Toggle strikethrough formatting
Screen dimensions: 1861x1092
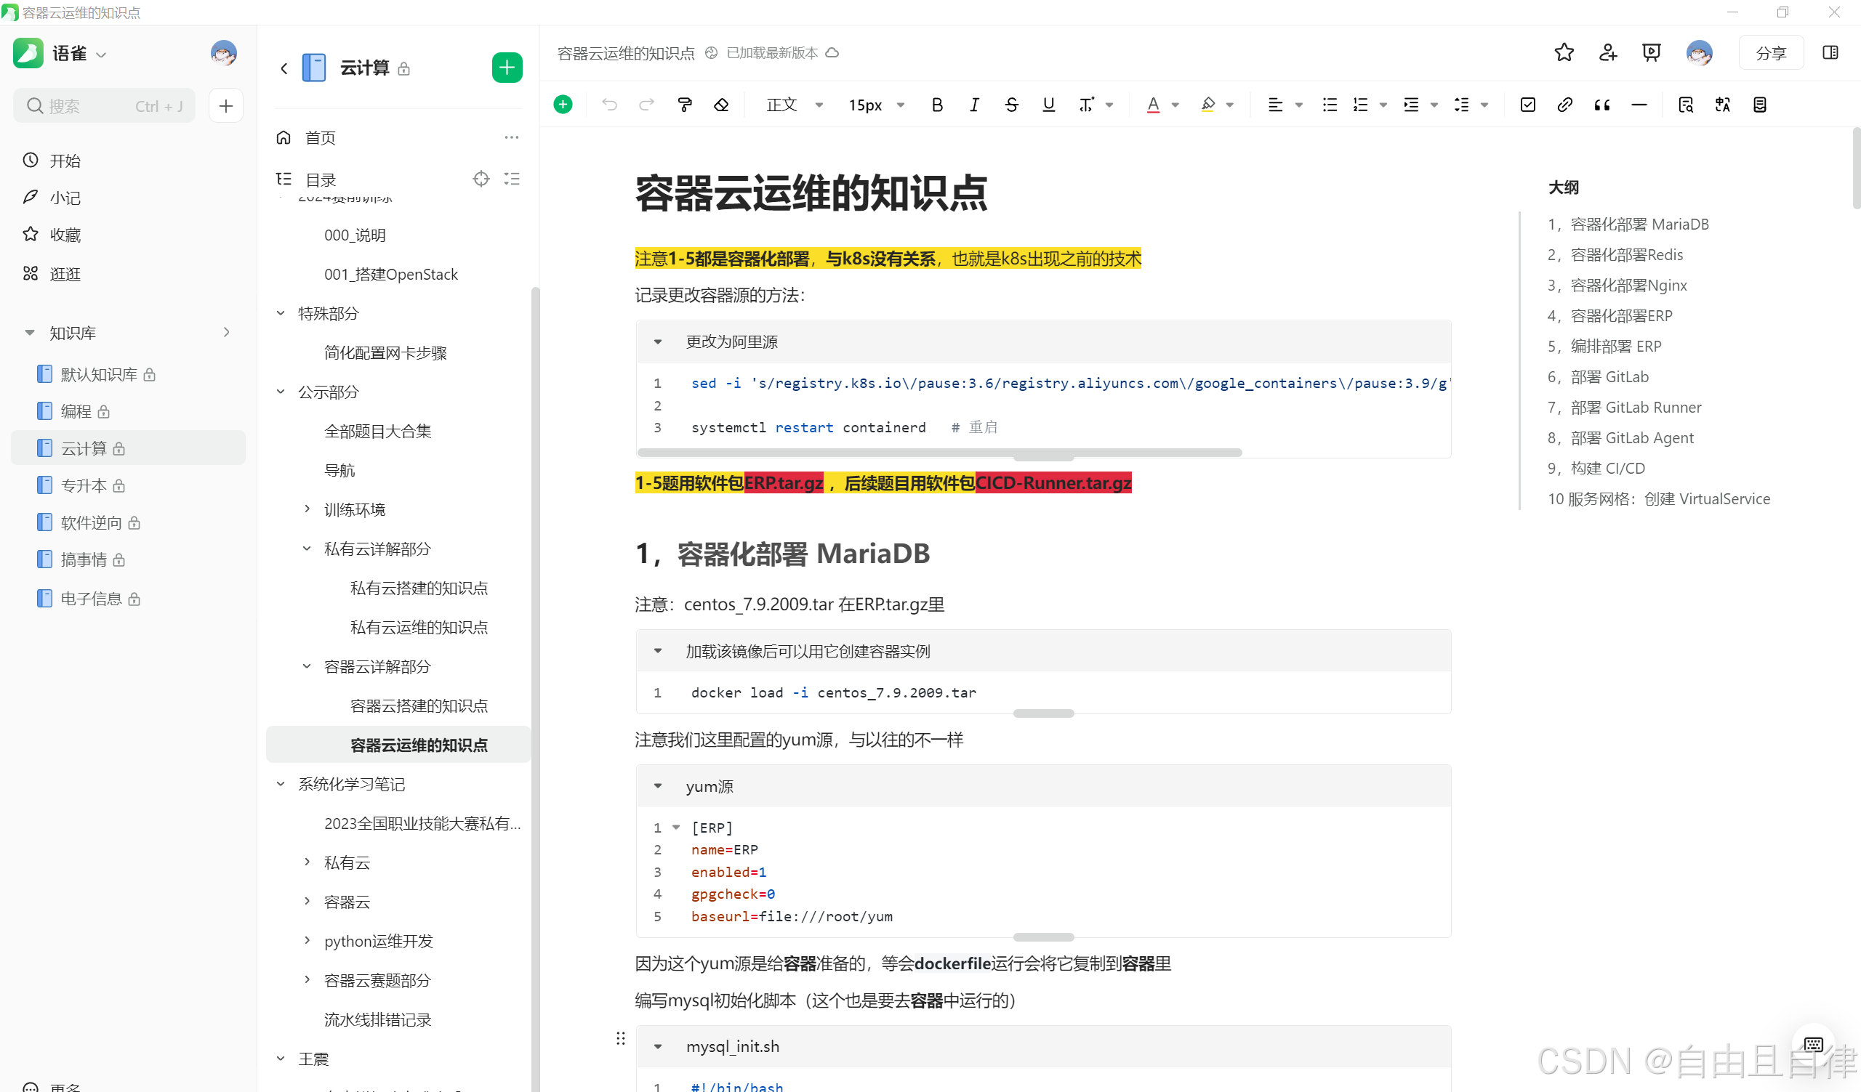1012,105
